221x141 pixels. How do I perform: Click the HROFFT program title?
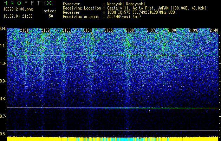(22, 3)
